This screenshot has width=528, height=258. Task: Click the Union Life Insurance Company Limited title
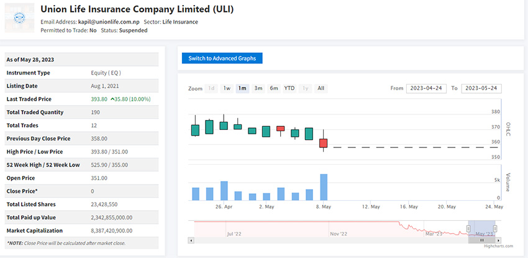coord(137,9)
